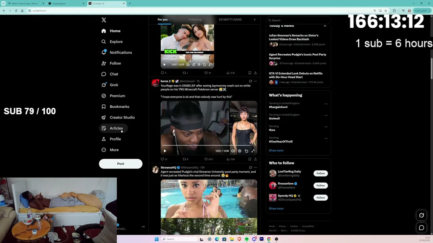
Task: Open options for theo trend
Action: tap(326, 127)
